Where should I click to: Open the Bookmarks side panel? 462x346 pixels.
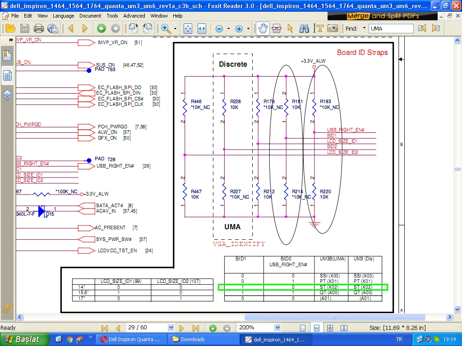pos(7,55)
